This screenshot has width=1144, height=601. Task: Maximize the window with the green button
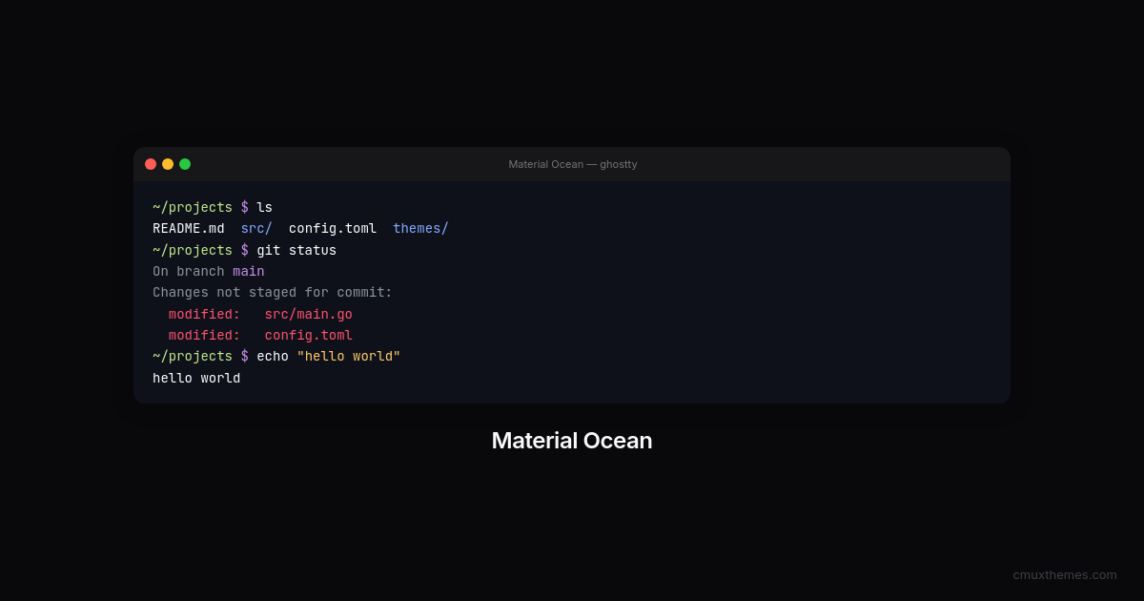pyautogui.click(x=185, y=164)
